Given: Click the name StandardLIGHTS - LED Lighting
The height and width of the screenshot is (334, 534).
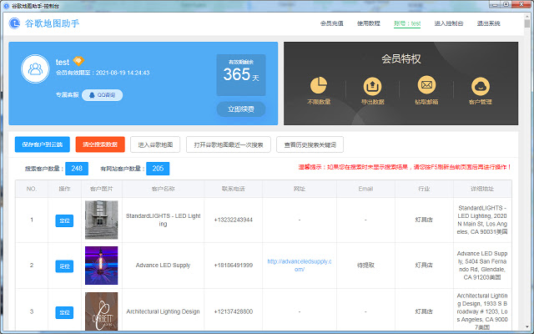Looking at the screenshot, I should click(164, 220).
